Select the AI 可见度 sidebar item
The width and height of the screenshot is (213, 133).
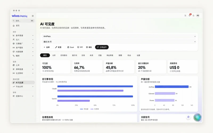[23, 83]
